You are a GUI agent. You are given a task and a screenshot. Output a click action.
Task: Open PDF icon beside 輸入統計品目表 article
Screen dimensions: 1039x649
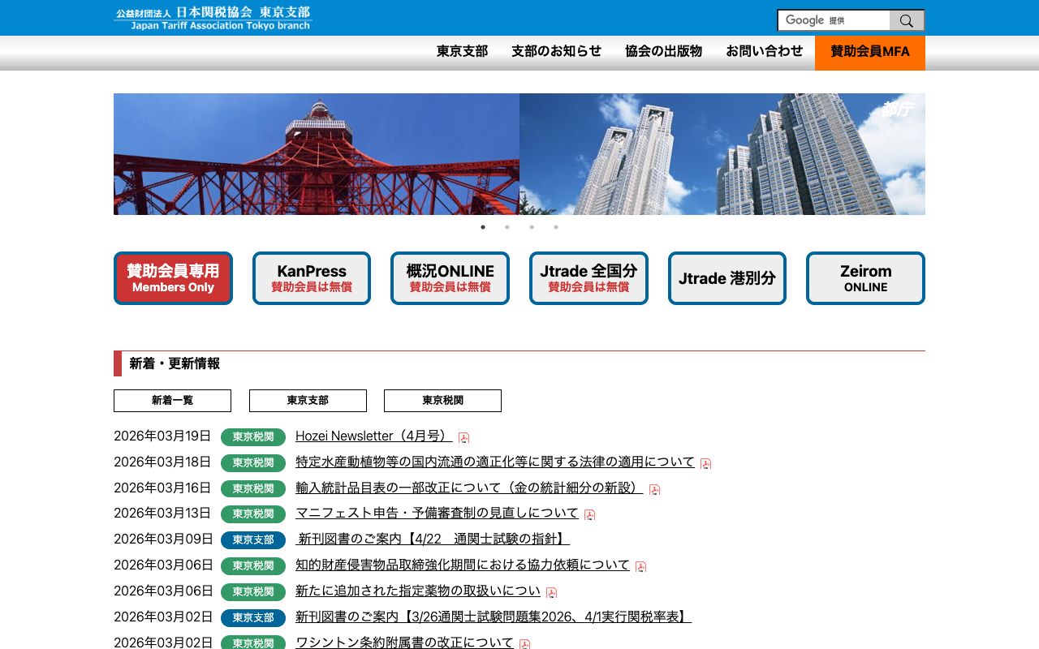point(654,489)
